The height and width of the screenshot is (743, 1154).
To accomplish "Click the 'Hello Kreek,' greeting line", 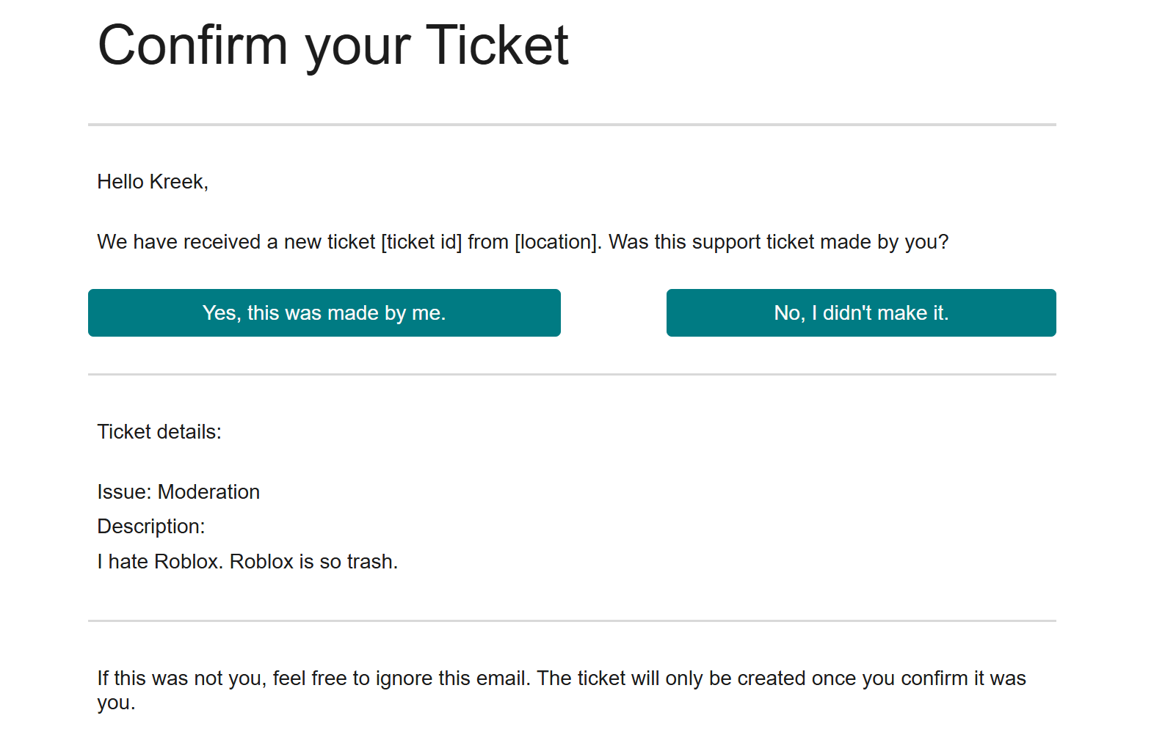I will (153, 182).
